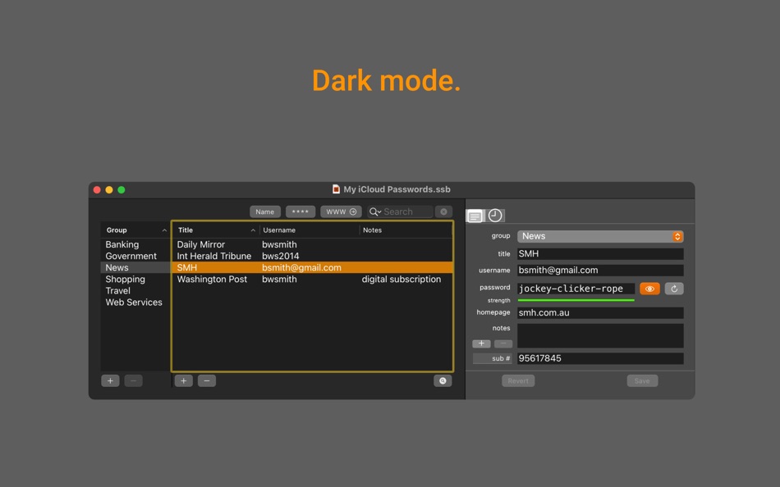Click the My iCloud Passwords.ssb window title
Viewport: 780px width, 487px height.
tap(397, 189)
